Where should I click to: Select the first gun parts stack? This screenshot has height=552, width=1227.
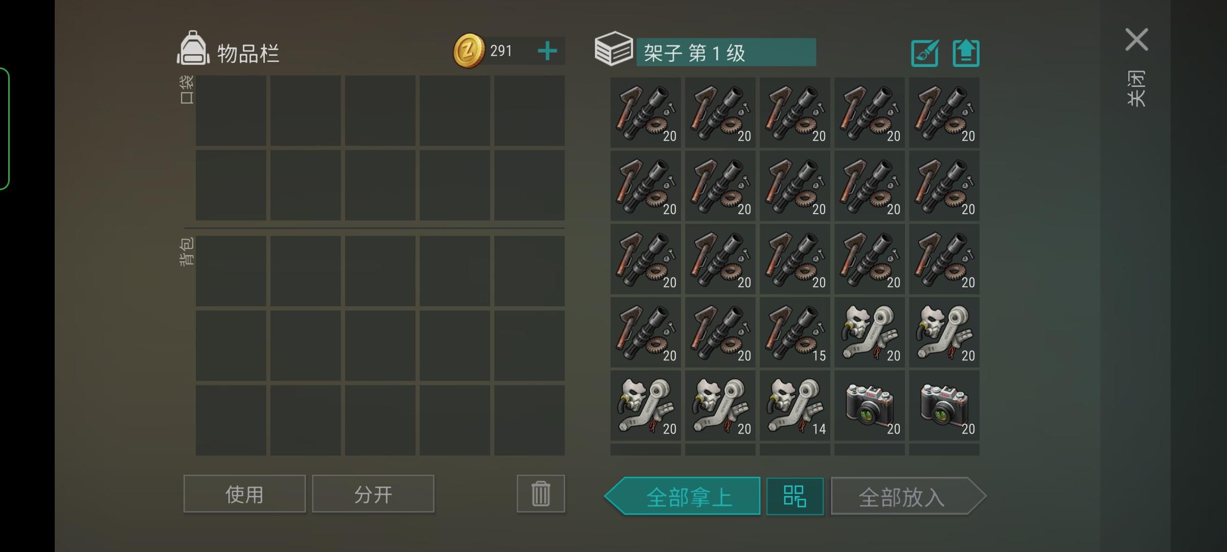click(x=645, y=112)
